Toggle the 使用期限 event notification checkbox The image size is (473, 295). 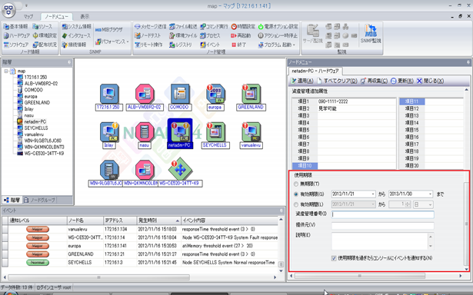334,258
